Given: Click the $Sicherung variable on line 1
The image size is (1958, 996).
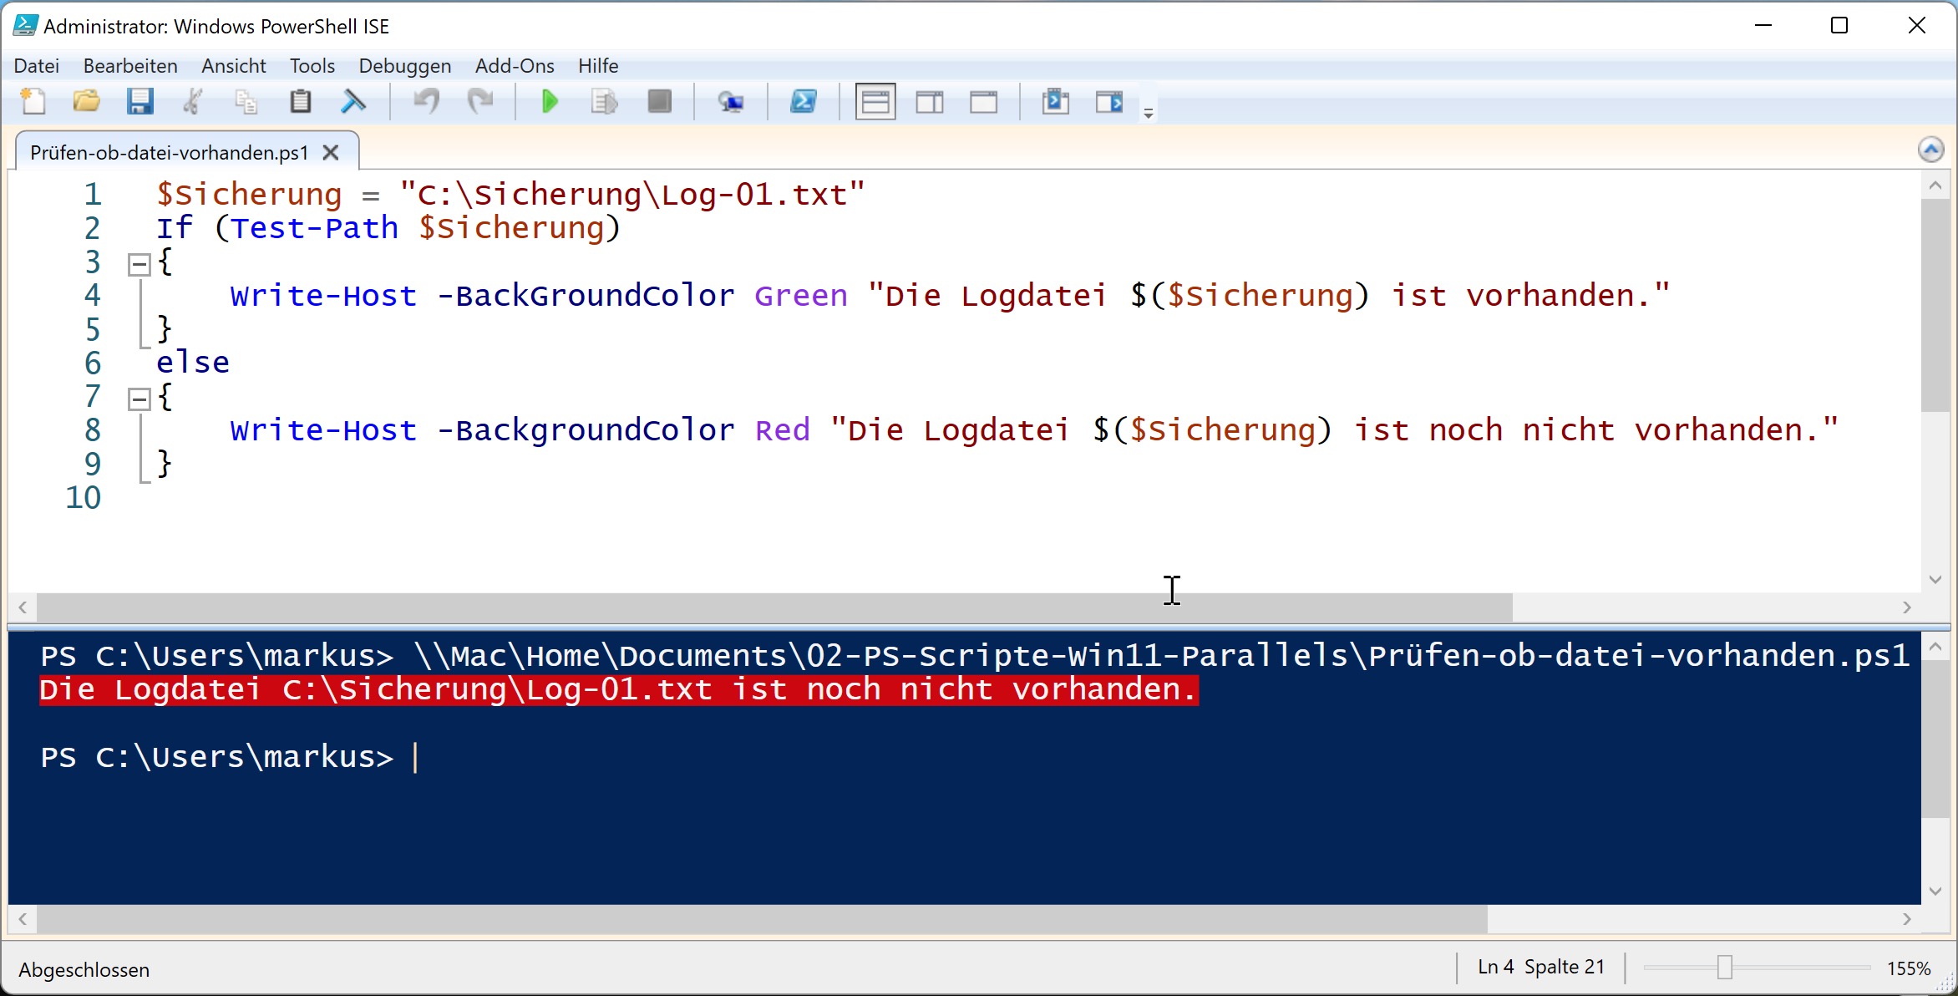Looking at the screenshot, I should click(x=249, y=195).
